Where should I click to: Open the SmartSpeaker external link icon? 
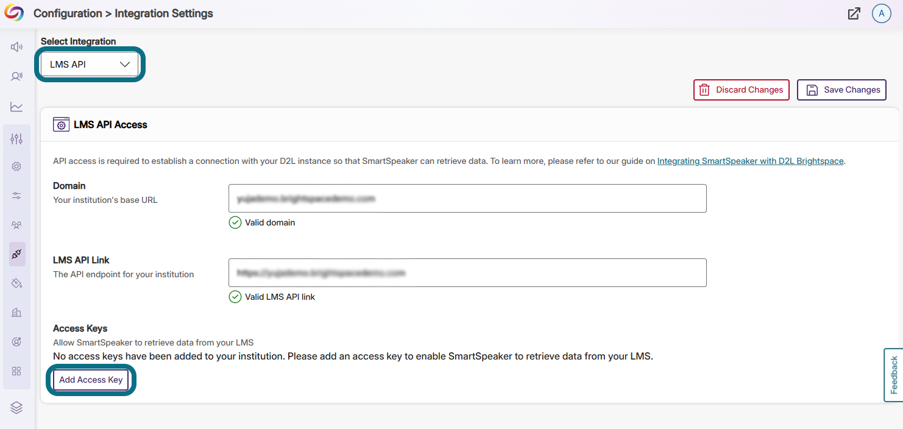point(854,13)
